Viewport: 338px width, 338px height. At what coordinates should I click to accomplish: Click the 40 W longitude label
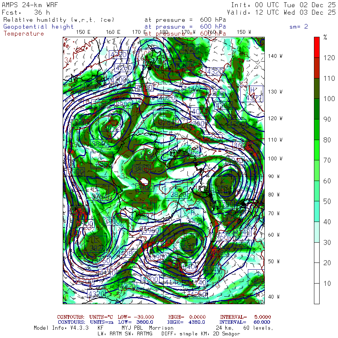pos(274,296)
